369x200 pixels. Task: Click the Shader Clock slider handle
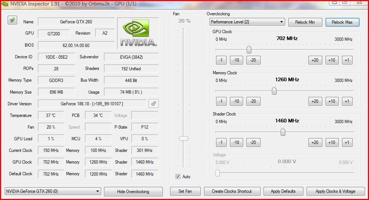pyautogui.click(x=282, y=132)
